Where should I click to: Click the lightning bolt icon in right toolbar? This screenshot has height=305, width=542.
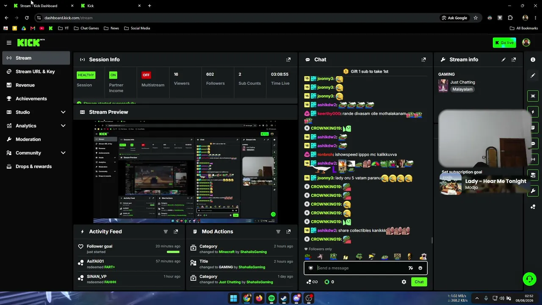533,112
